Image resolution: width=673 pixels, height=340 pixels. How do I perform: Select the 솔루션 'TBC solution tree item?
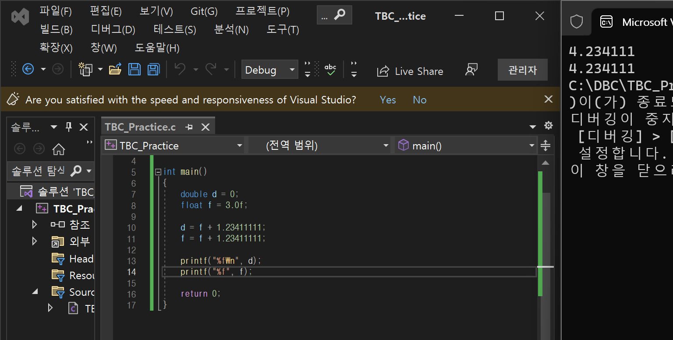point(51,191)
